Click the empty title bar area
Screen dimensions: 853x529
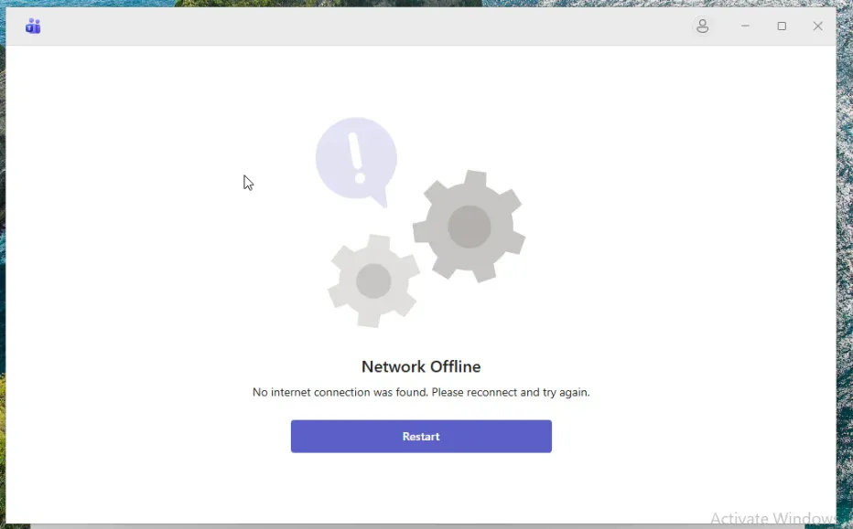[x=366, y=26]
